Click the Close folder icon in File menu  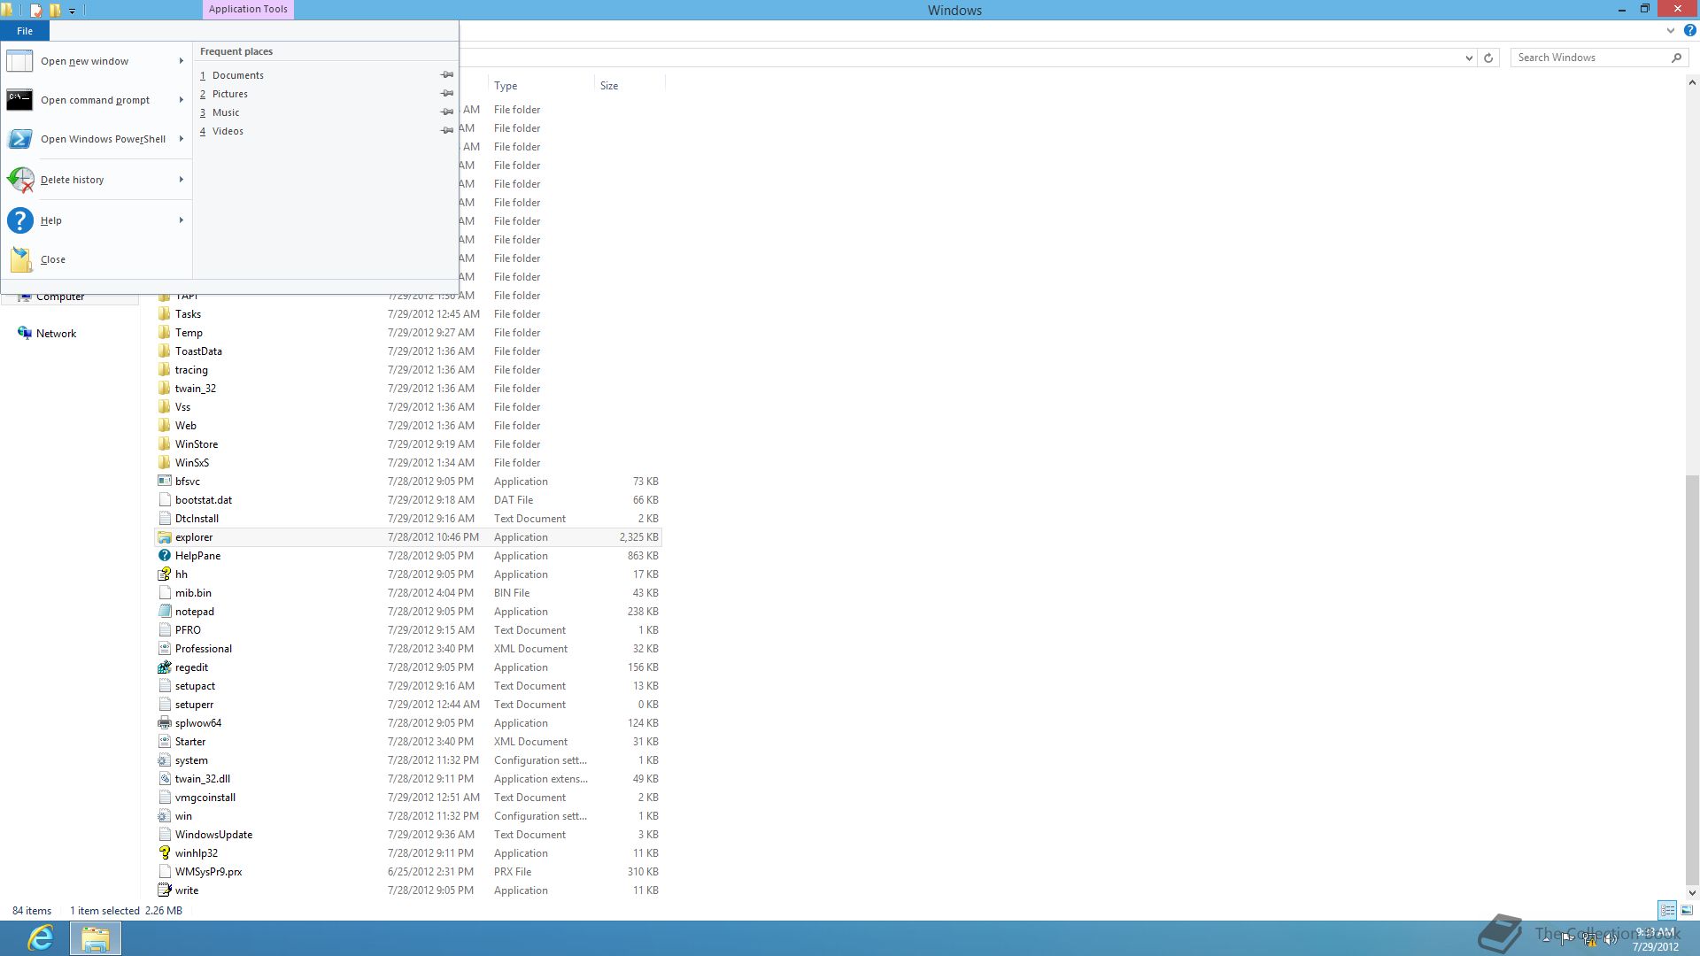[x=19, y=259]
